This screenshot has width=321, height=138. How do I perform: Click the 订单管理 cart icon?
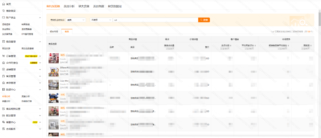3,56
